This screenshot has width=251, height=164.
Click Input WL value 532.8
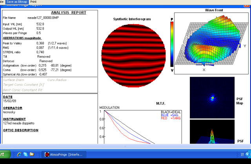tap(40, 24)
